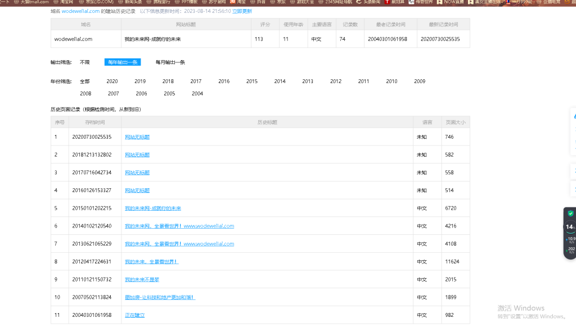The image size is (576, 327).
Task: Click the 页面大小 column header
Action: point(456,122)
